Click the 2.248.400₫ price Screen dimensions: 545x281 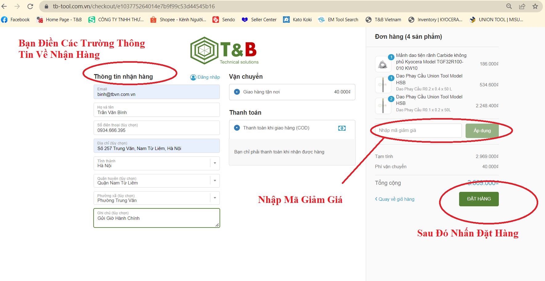[x=487, y=106]
